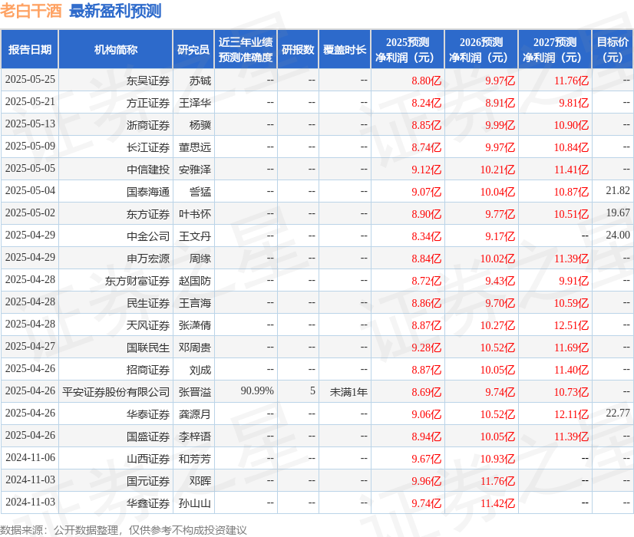Click the 数据来源 disclaimer footer text
The width and height of the screenshot is (634, 537).
pos(124,530)
